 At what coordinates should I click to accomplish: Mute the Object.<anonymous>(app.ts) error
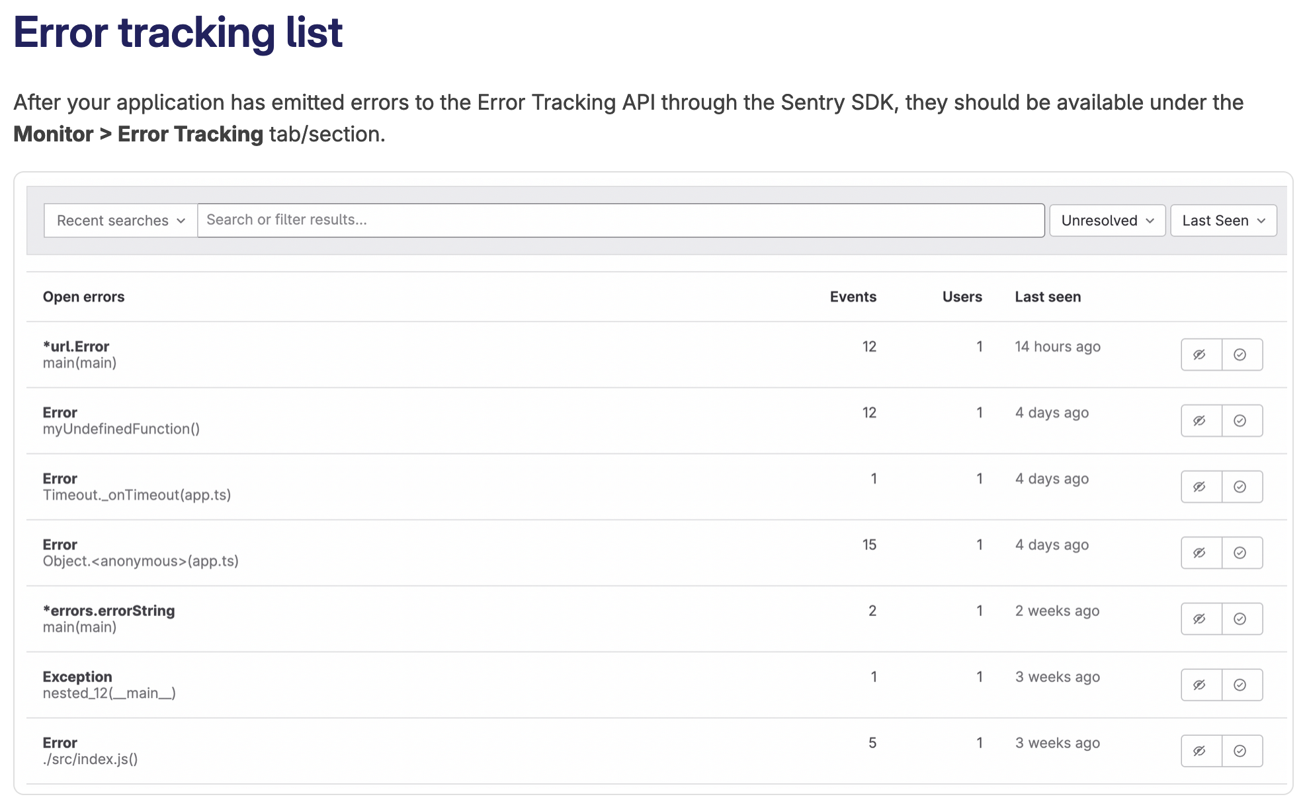1201,553
